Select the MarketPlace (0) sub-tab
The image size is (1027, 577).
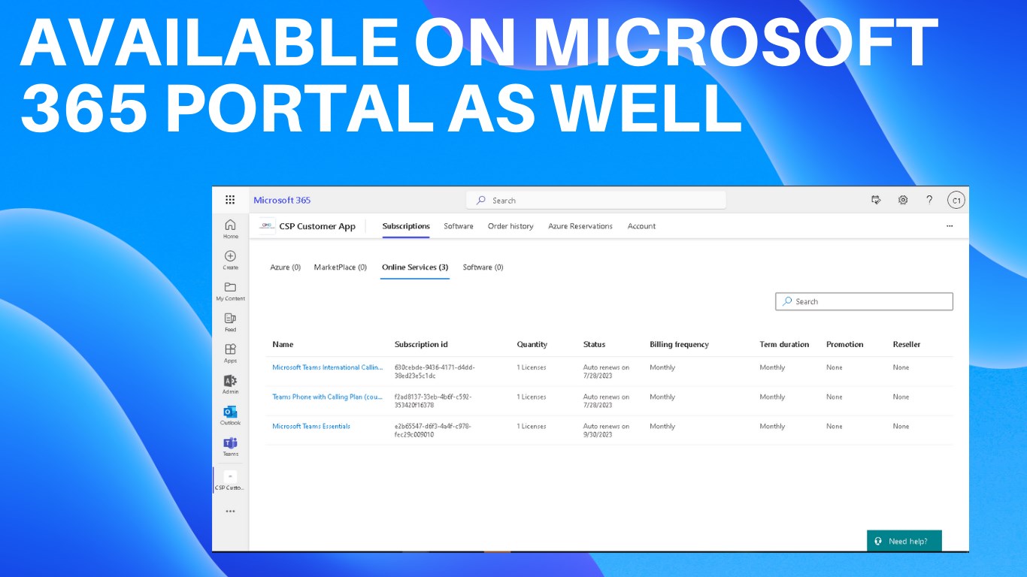point(341,267)
